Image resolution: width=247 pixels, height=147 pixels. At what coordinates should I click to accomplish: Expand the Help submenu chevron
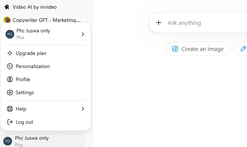click(83, 109)
